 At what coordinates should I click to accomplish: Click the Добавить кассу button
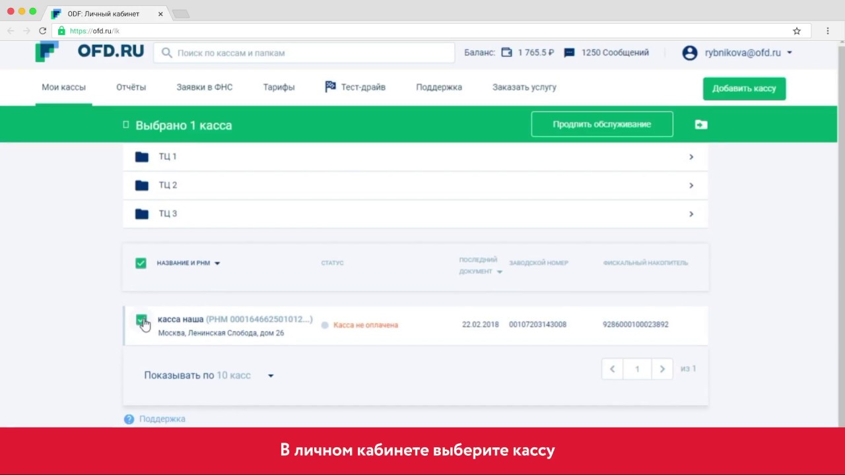(x=744, y=88)
